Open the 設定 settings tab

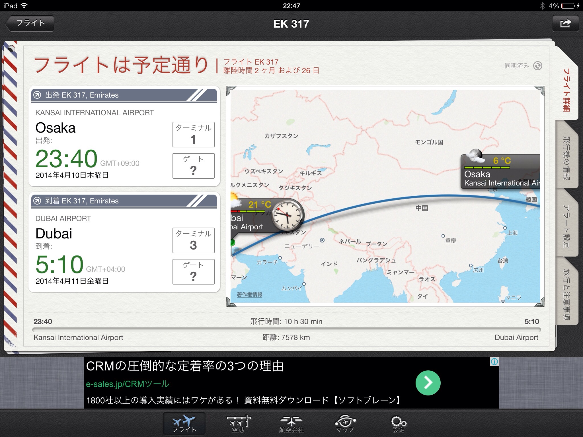click(x=398, y=423)
